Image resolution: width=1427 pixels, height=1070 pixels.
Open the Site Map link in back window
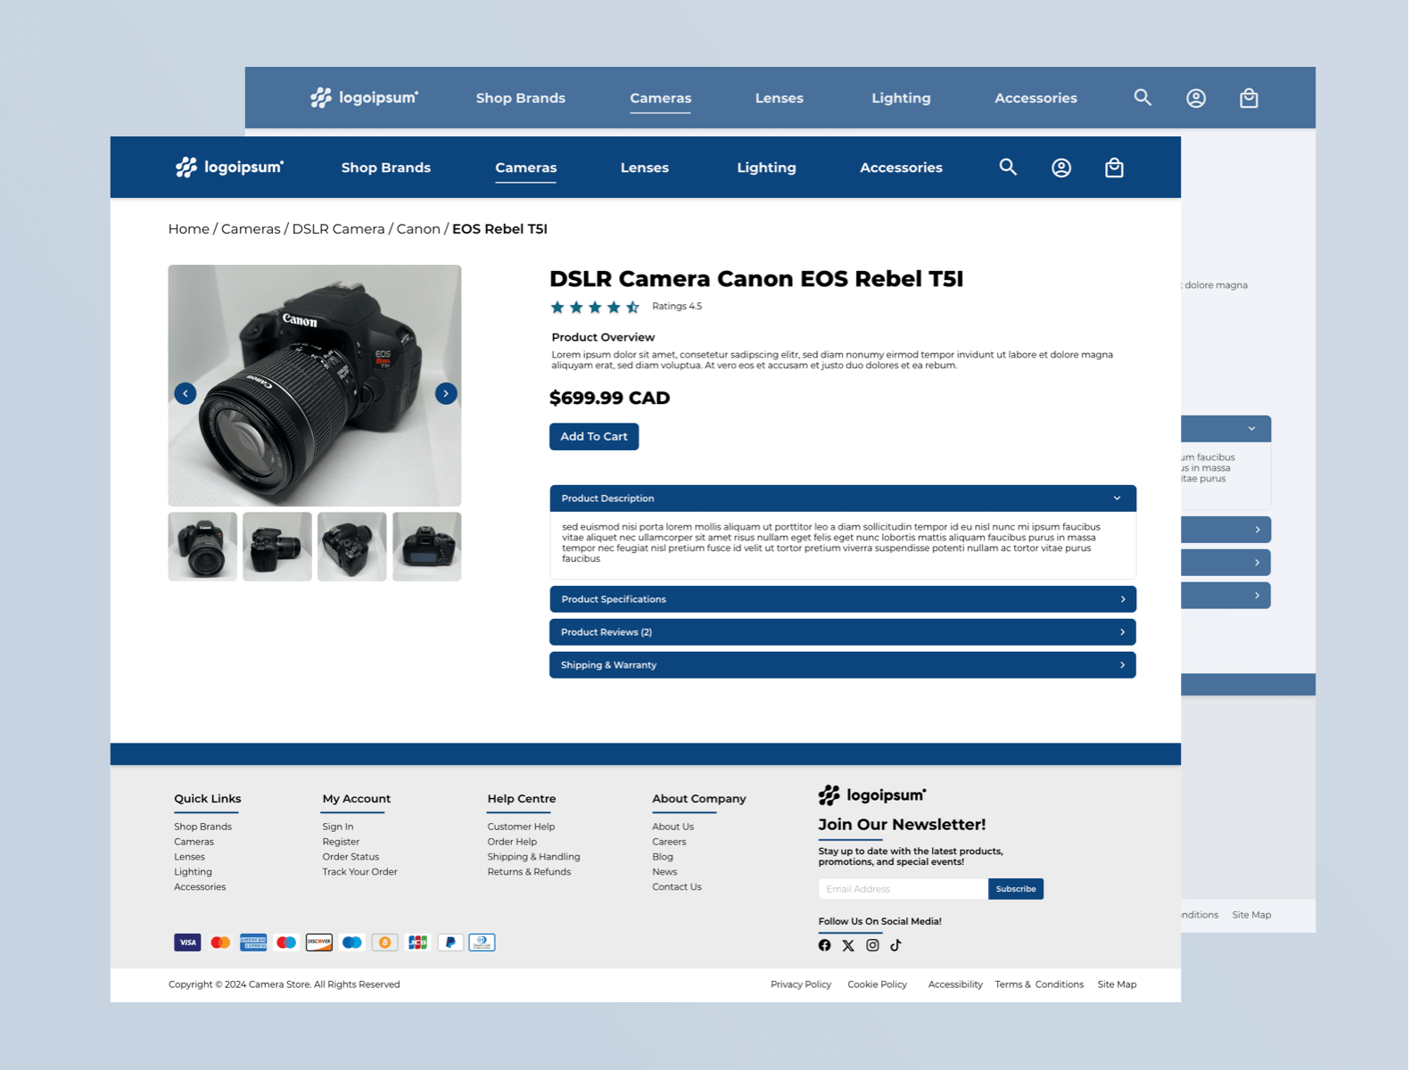1251,915
